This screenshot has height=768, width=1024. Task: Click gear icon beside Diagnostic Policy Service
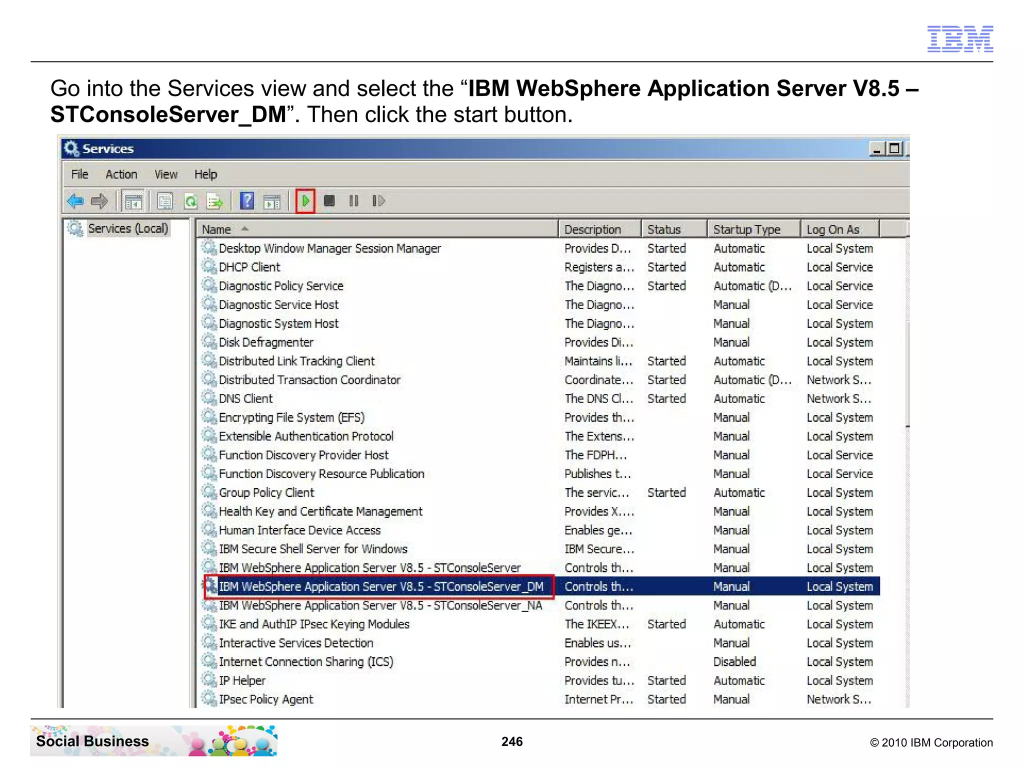point(209,285)
